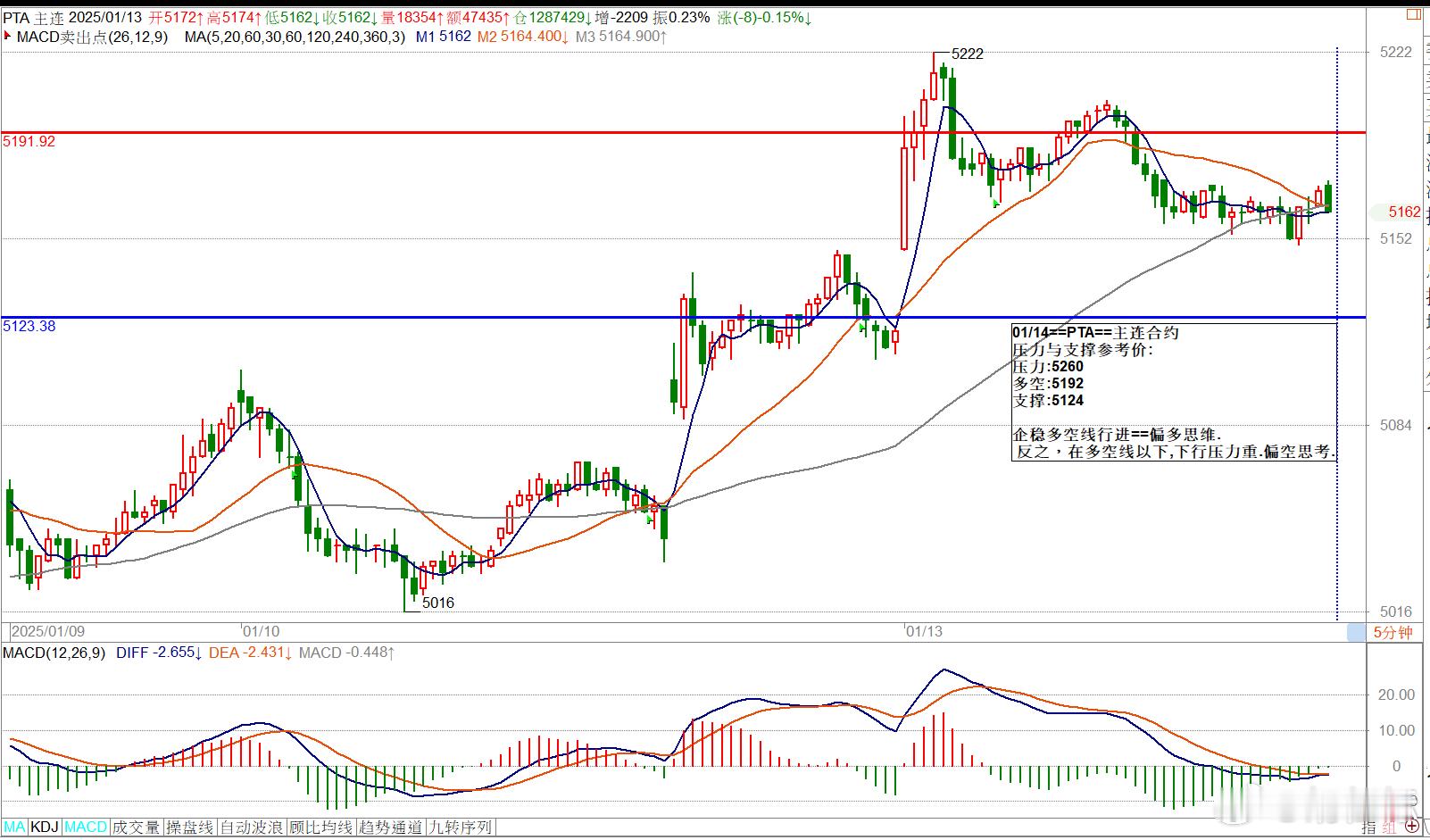Click the '开5172' open price in the header
This screenshot has height=840, width=1430.
click(x=175, y=17)
